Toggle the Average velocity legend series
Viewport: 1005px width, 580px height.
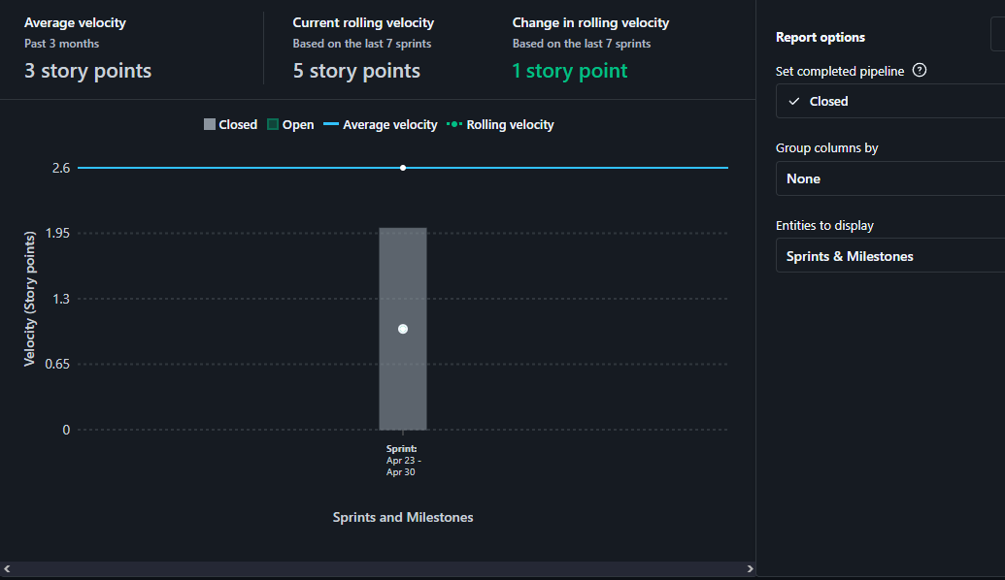[381, 125]
